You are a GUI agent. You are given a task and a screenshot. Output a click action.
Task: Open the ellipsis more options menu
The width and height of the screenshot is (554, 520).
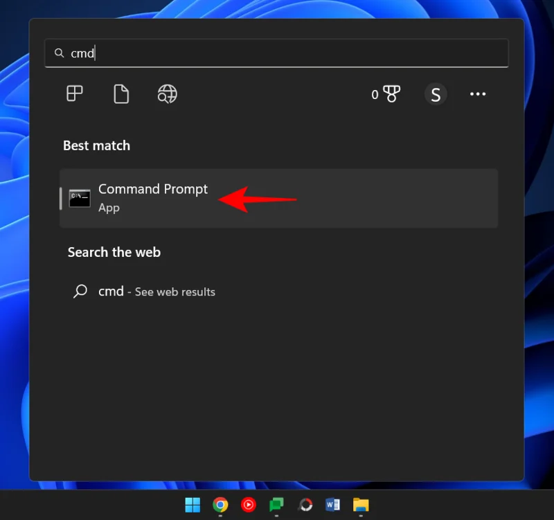[x=477, y=94]
